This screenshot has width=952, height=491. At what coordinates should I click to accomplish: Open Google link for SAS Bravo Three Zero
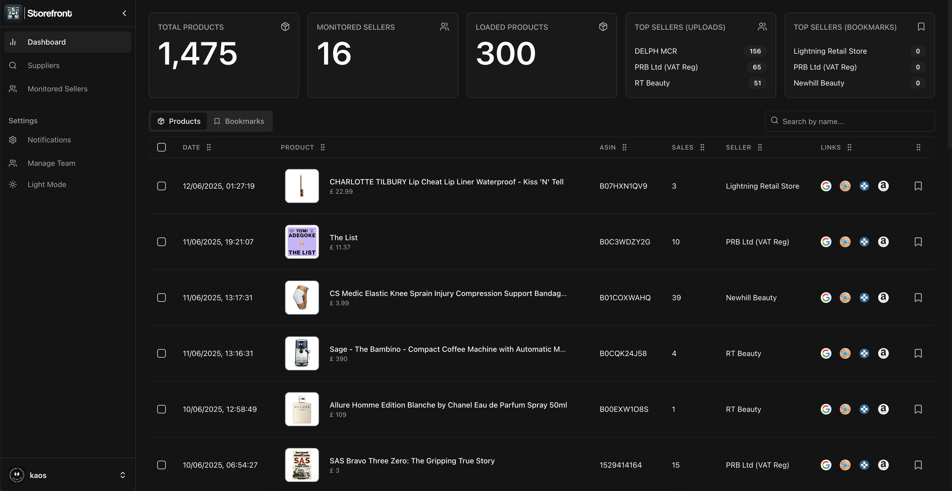tap(826, 465)
